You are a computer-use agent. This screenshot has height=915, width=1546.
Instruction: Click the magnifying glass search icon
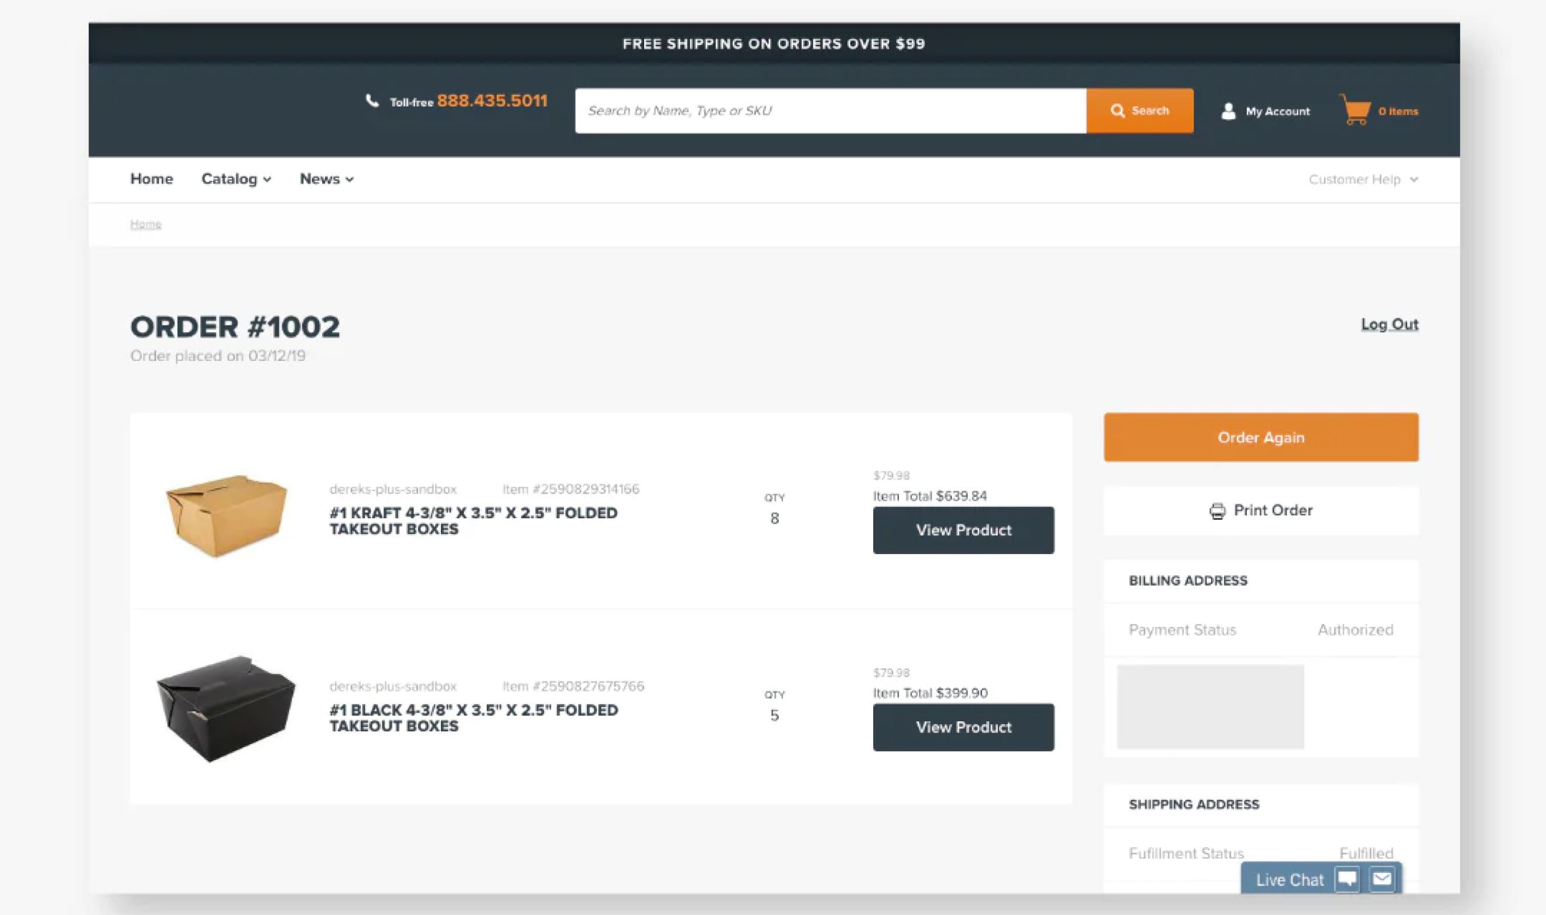point(1117,111)
